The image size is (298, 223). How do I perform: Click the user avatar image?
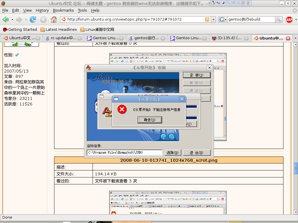22,44
